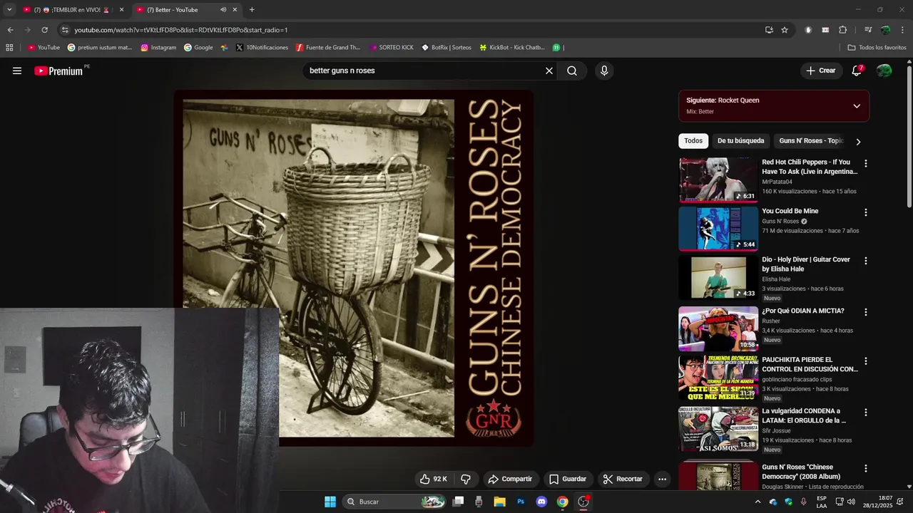Save the video with Guardar
The image size is (913, 513).
coord(568,479)
